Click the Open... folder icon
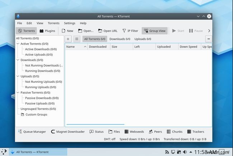 [x=80, y=31]
